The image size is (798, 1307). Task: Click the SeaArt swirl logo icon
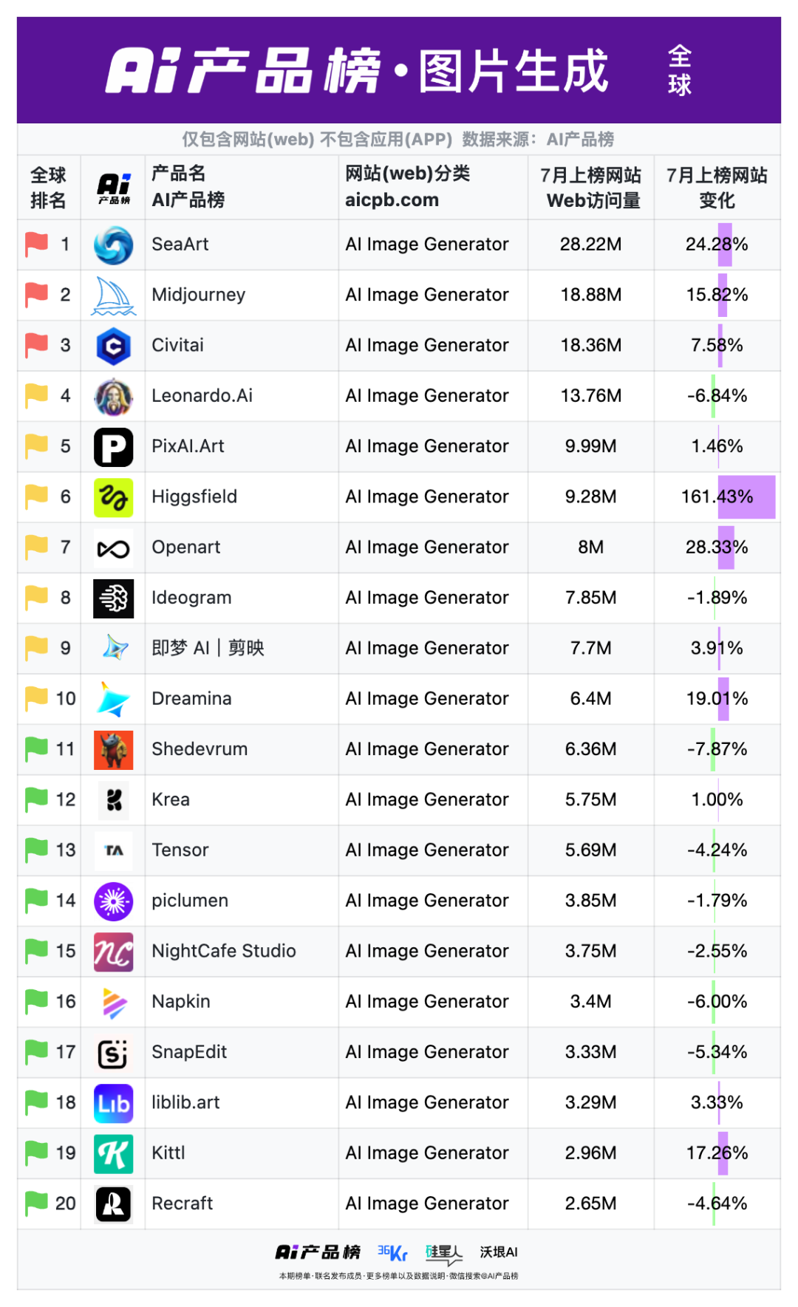point(113,245)
